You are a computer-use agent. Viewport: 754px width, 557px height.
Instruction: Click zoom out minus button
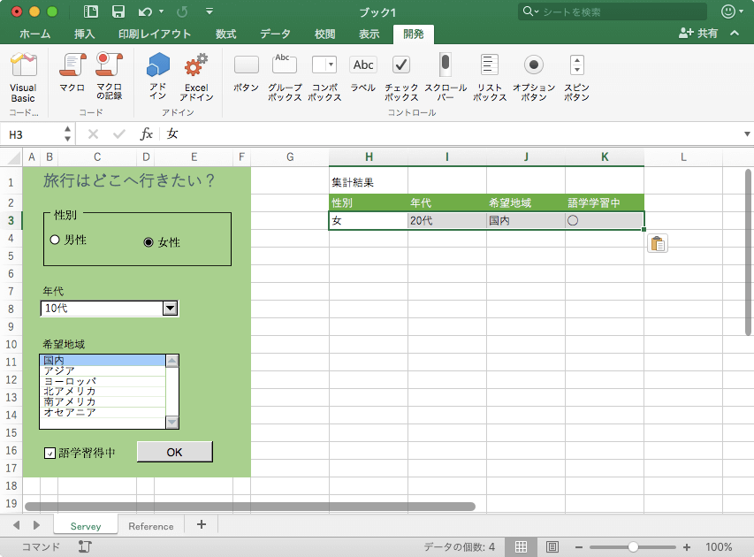pyautogui.click(x=579, y=547)
